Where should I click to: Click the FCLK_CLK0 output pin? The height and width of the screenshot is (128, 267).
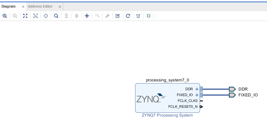[x=201, y=101]
